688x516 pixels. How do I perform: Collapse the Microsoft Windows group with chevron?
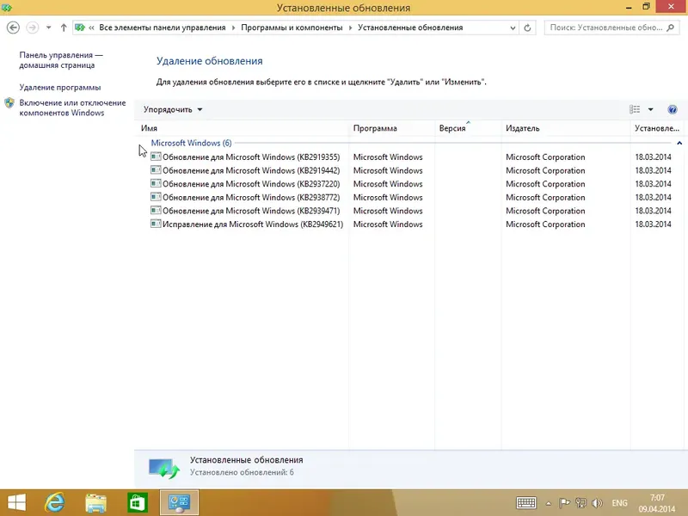pyautogui.click(x=679, y=143)
